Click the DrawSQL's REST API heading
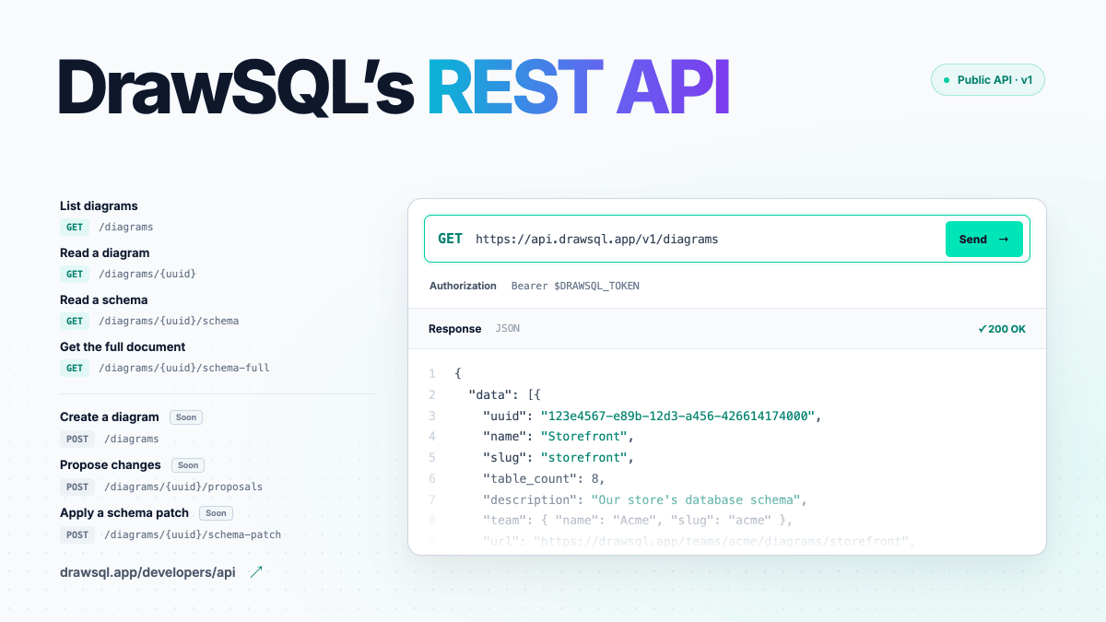Image resolution: width=1106 pixels, height=622 pixels. [394, 87]
